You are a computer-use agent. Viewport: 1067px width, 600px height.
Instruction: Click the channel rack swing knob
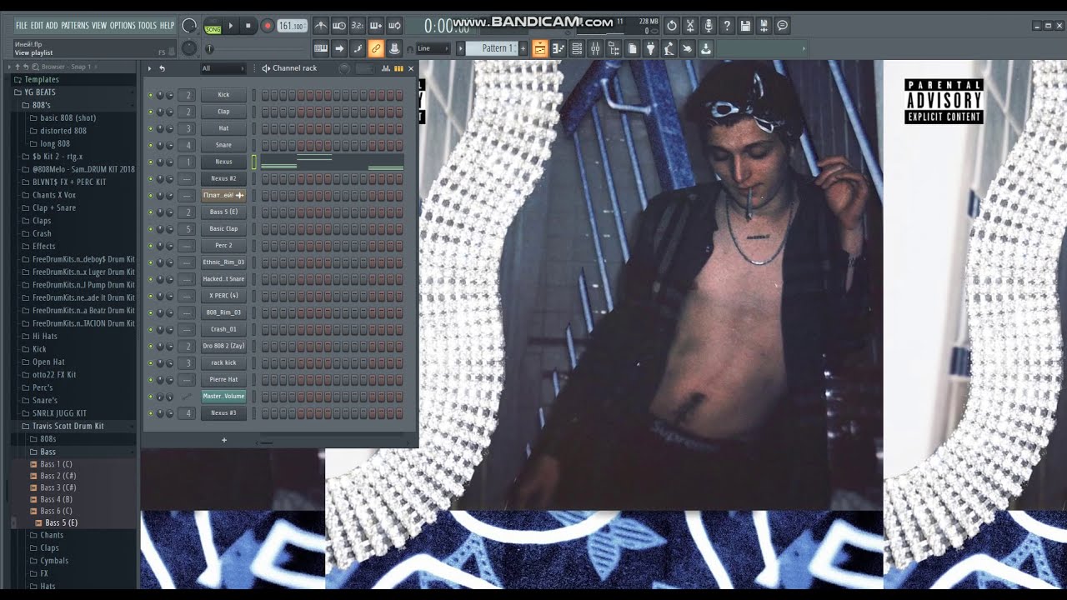tap(344, 68)
